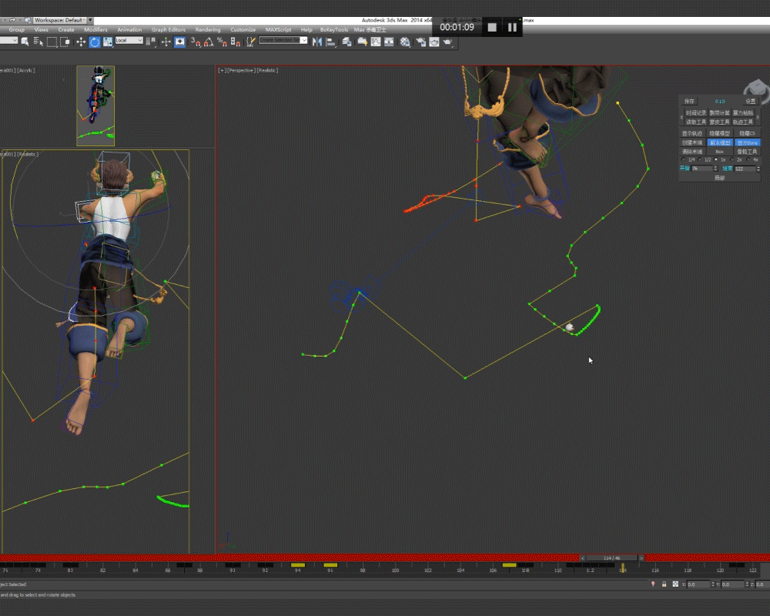Open the MAXScript menu

279,30
